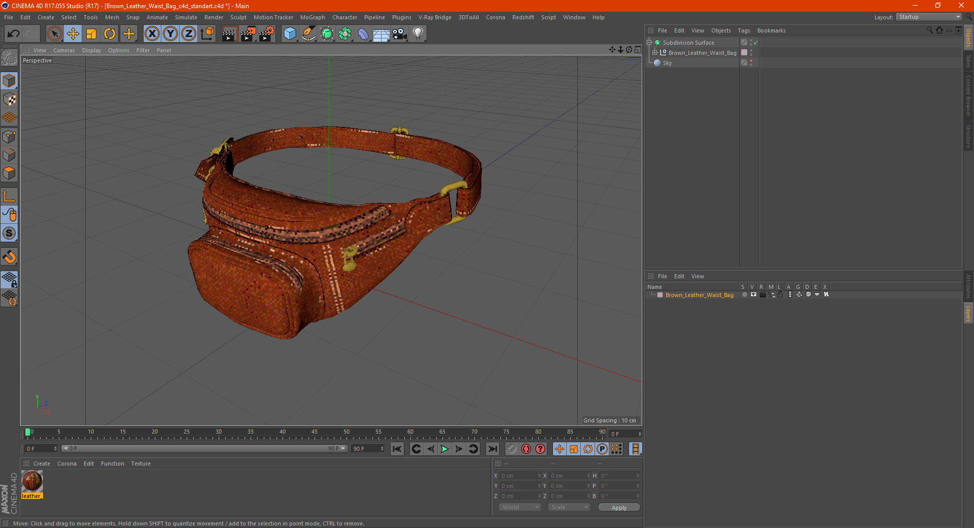974x528 pixels.
Task: Add a floor/environment object
Action: pyautogui.click(x=381, y=34)
